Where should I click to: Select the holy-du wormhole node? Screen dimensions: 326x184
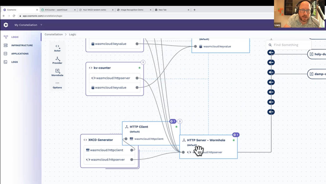click(317, 54)
